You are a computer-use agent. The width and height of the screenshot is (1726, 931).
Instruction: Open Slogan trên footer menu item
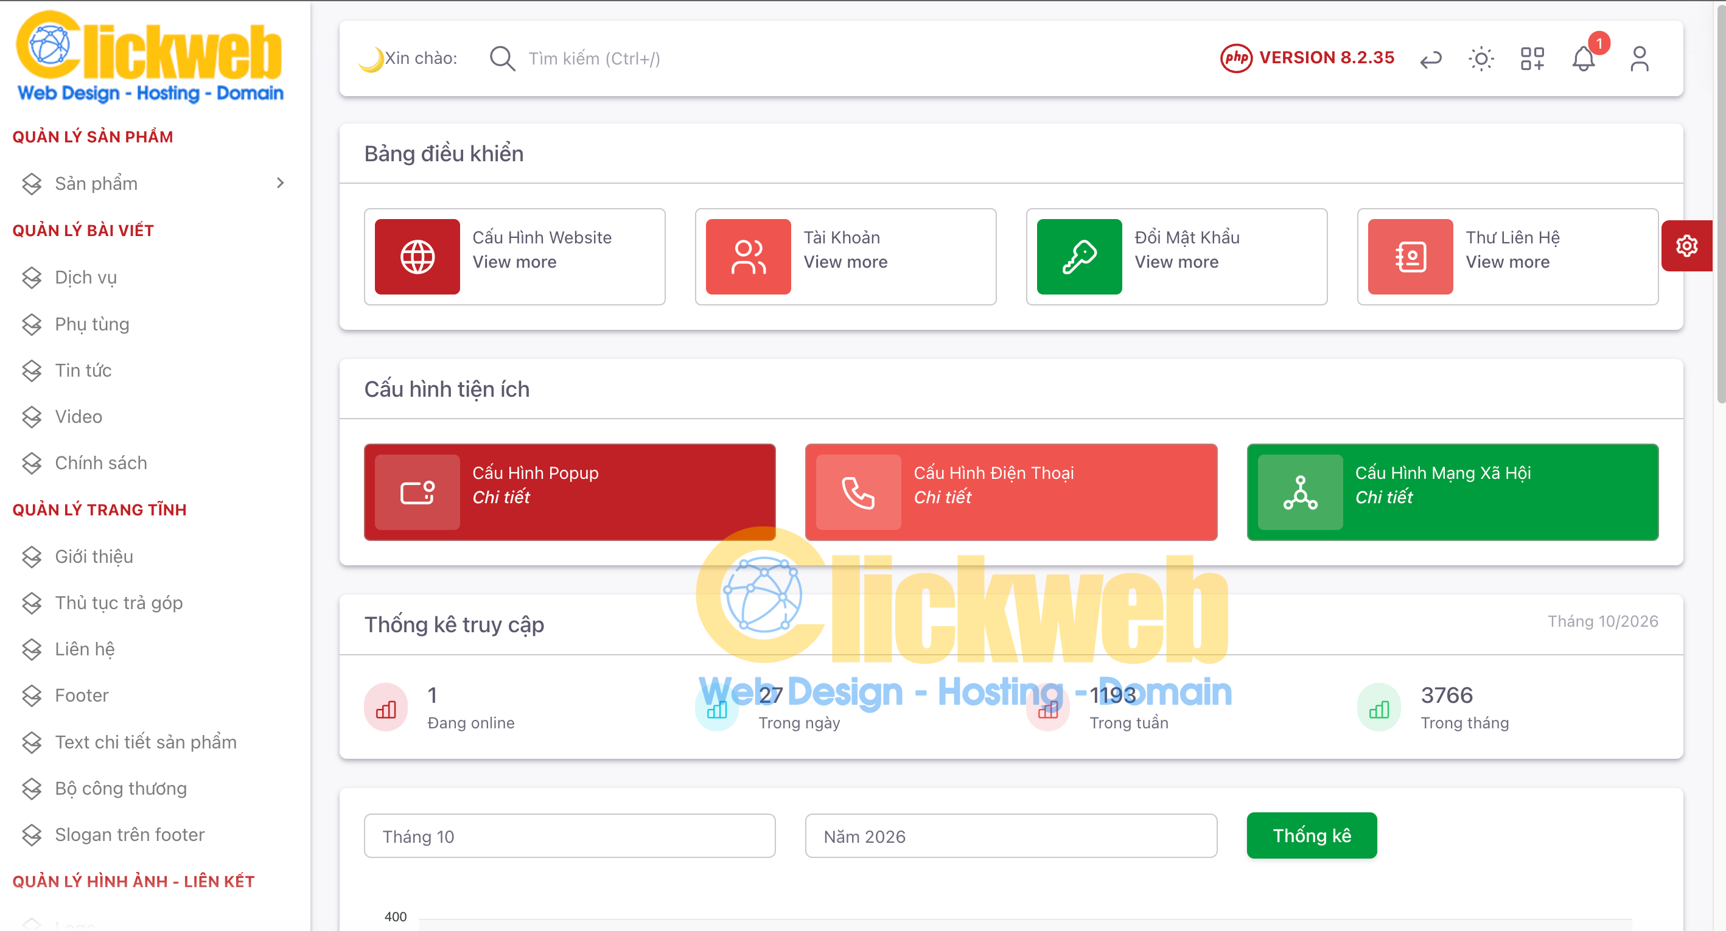pos(154,834)
